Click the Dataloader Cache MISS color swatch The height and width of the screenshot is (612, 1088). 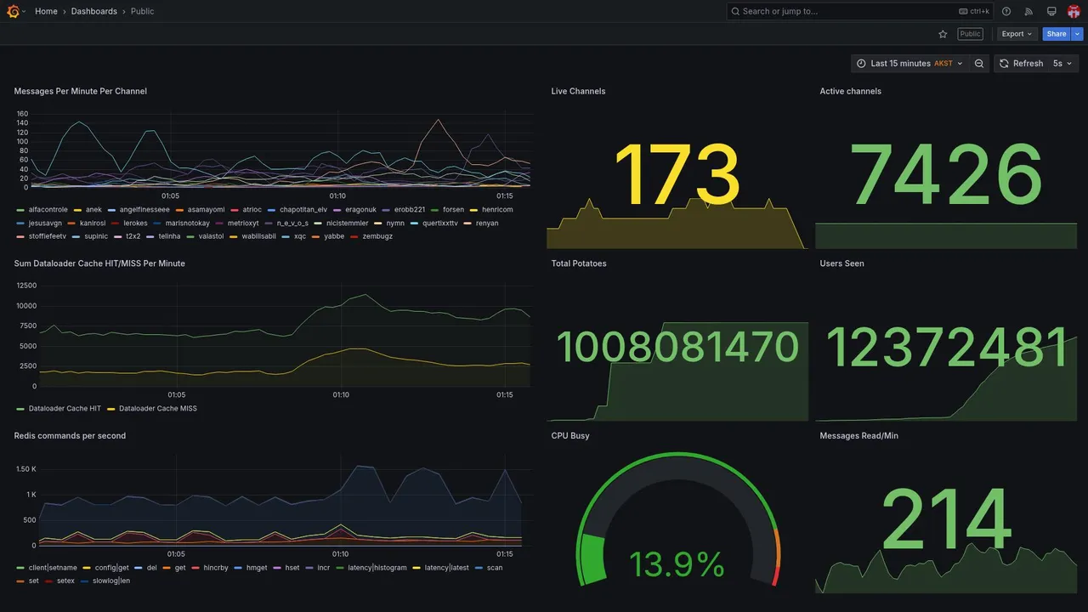tap(111, 409)
